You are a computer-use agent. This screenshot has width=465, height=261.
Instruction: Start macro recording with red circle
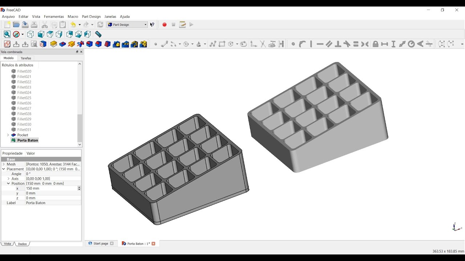(x=165, y=25)
